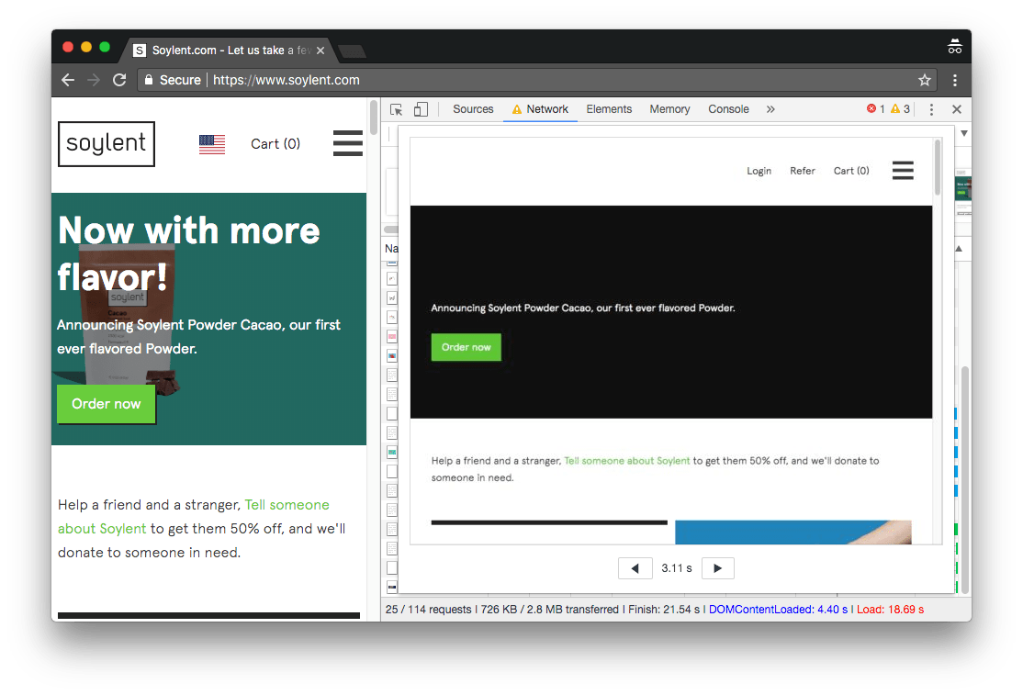This screenshot has width=1023, height=695.
Task: Open the Chrome three-dot menu
Action: click(954, 80)
